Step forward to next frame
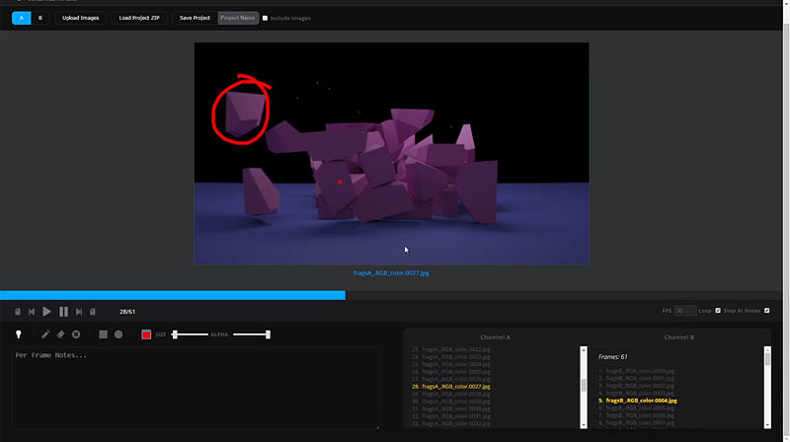This screenshot has width=790, height=442. click(x=79, y=312)
